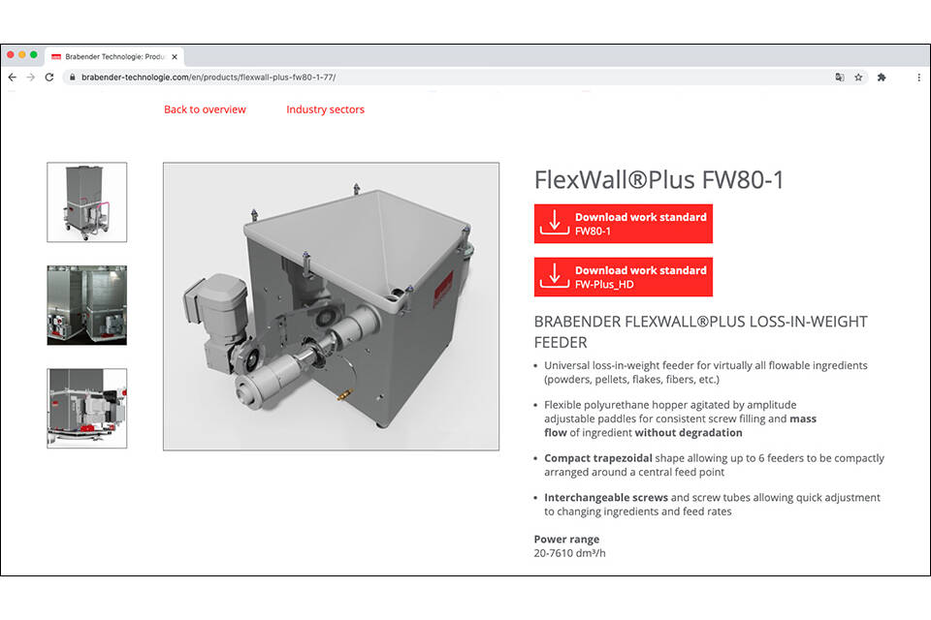Go to Back to overview link

click(x=205, y=109)
